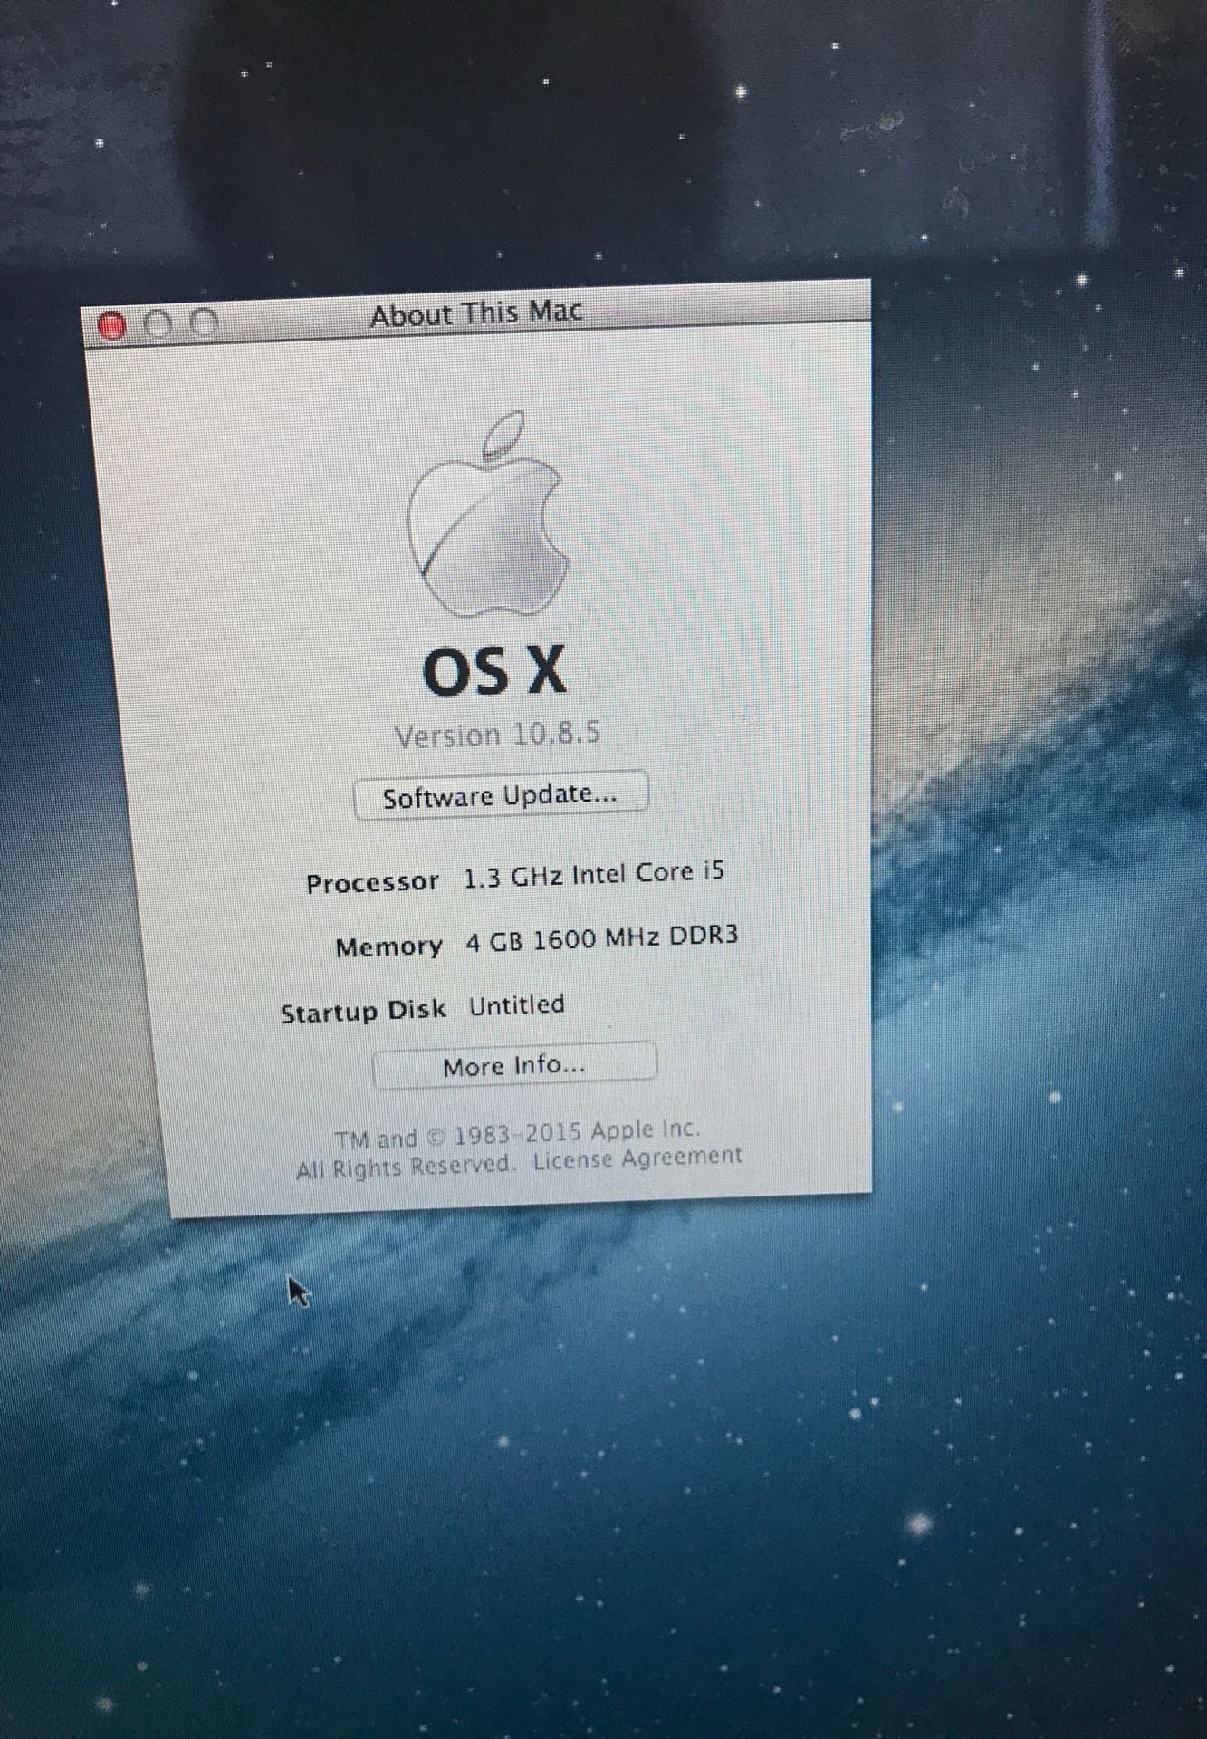Click the Untitled startup disk value
1207x1739 pixels.
click(517, 1004)
